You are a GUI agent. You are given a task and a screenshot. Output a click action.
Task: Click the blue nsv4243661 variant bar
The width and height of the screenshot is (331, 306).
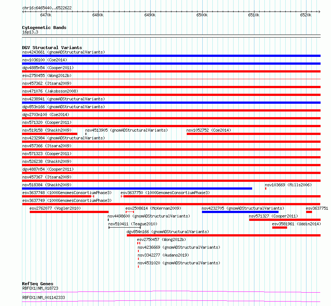[171, 56]
